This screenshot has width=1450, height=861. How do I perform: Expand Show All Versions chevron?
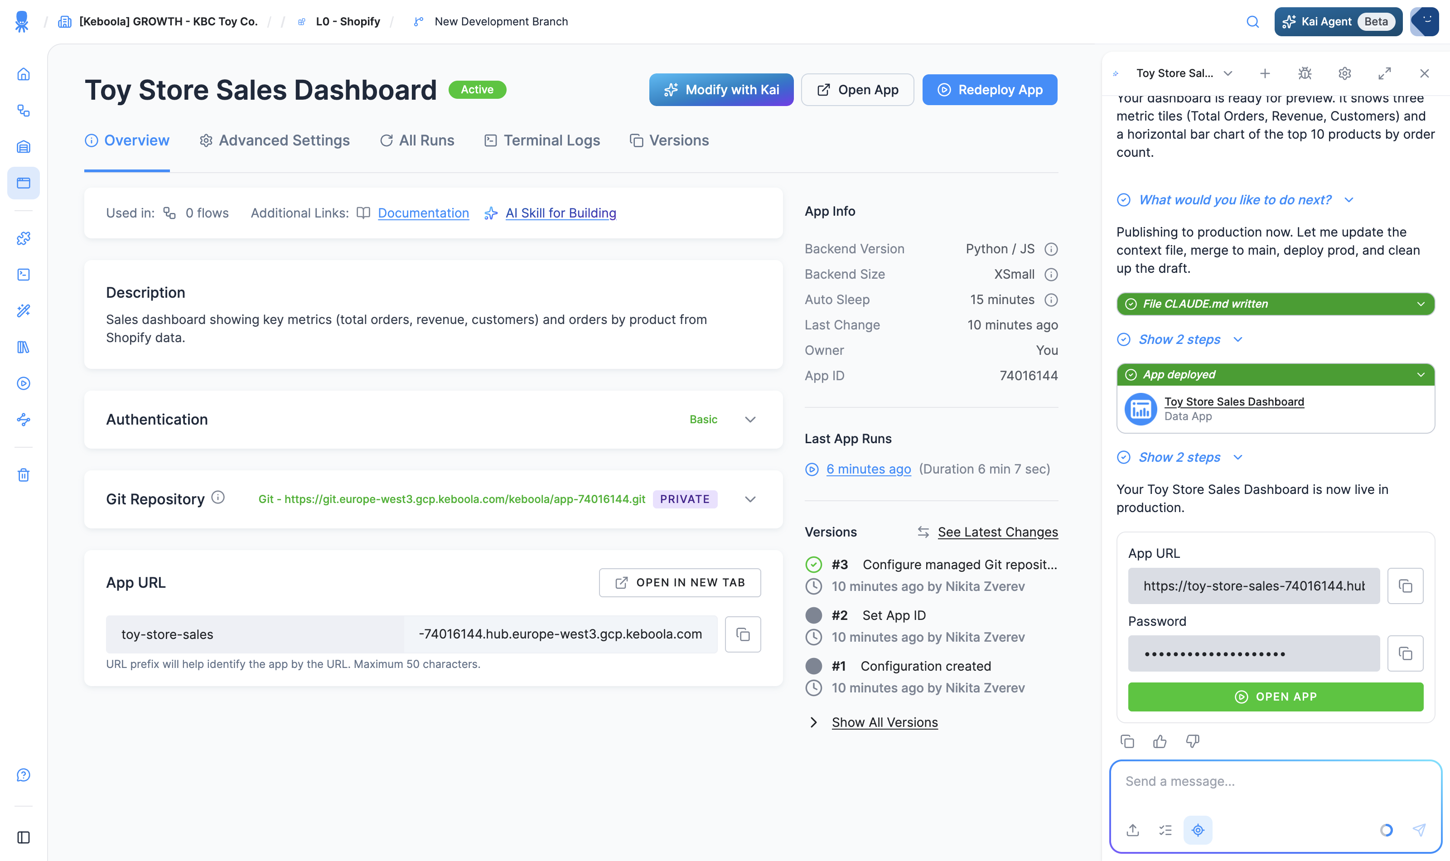814,722
